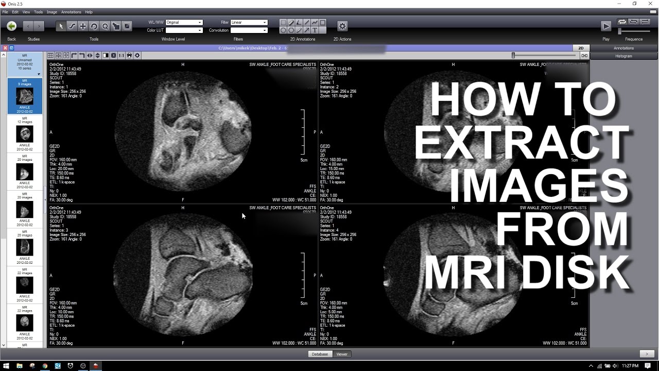Viewport: 659px width, 371px height.
Task: Set zoom to 1:1 in viewer toolbar
Action: click(122, 55)
